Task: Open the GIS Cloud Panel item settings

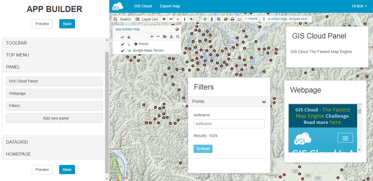Action: coord(54,81)
